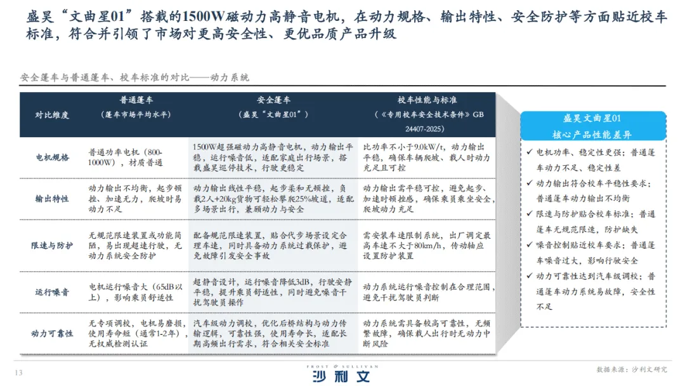Select the "普通篷车" column header
This screenshot has width=685, height=386.
click(x=136, y=100)
